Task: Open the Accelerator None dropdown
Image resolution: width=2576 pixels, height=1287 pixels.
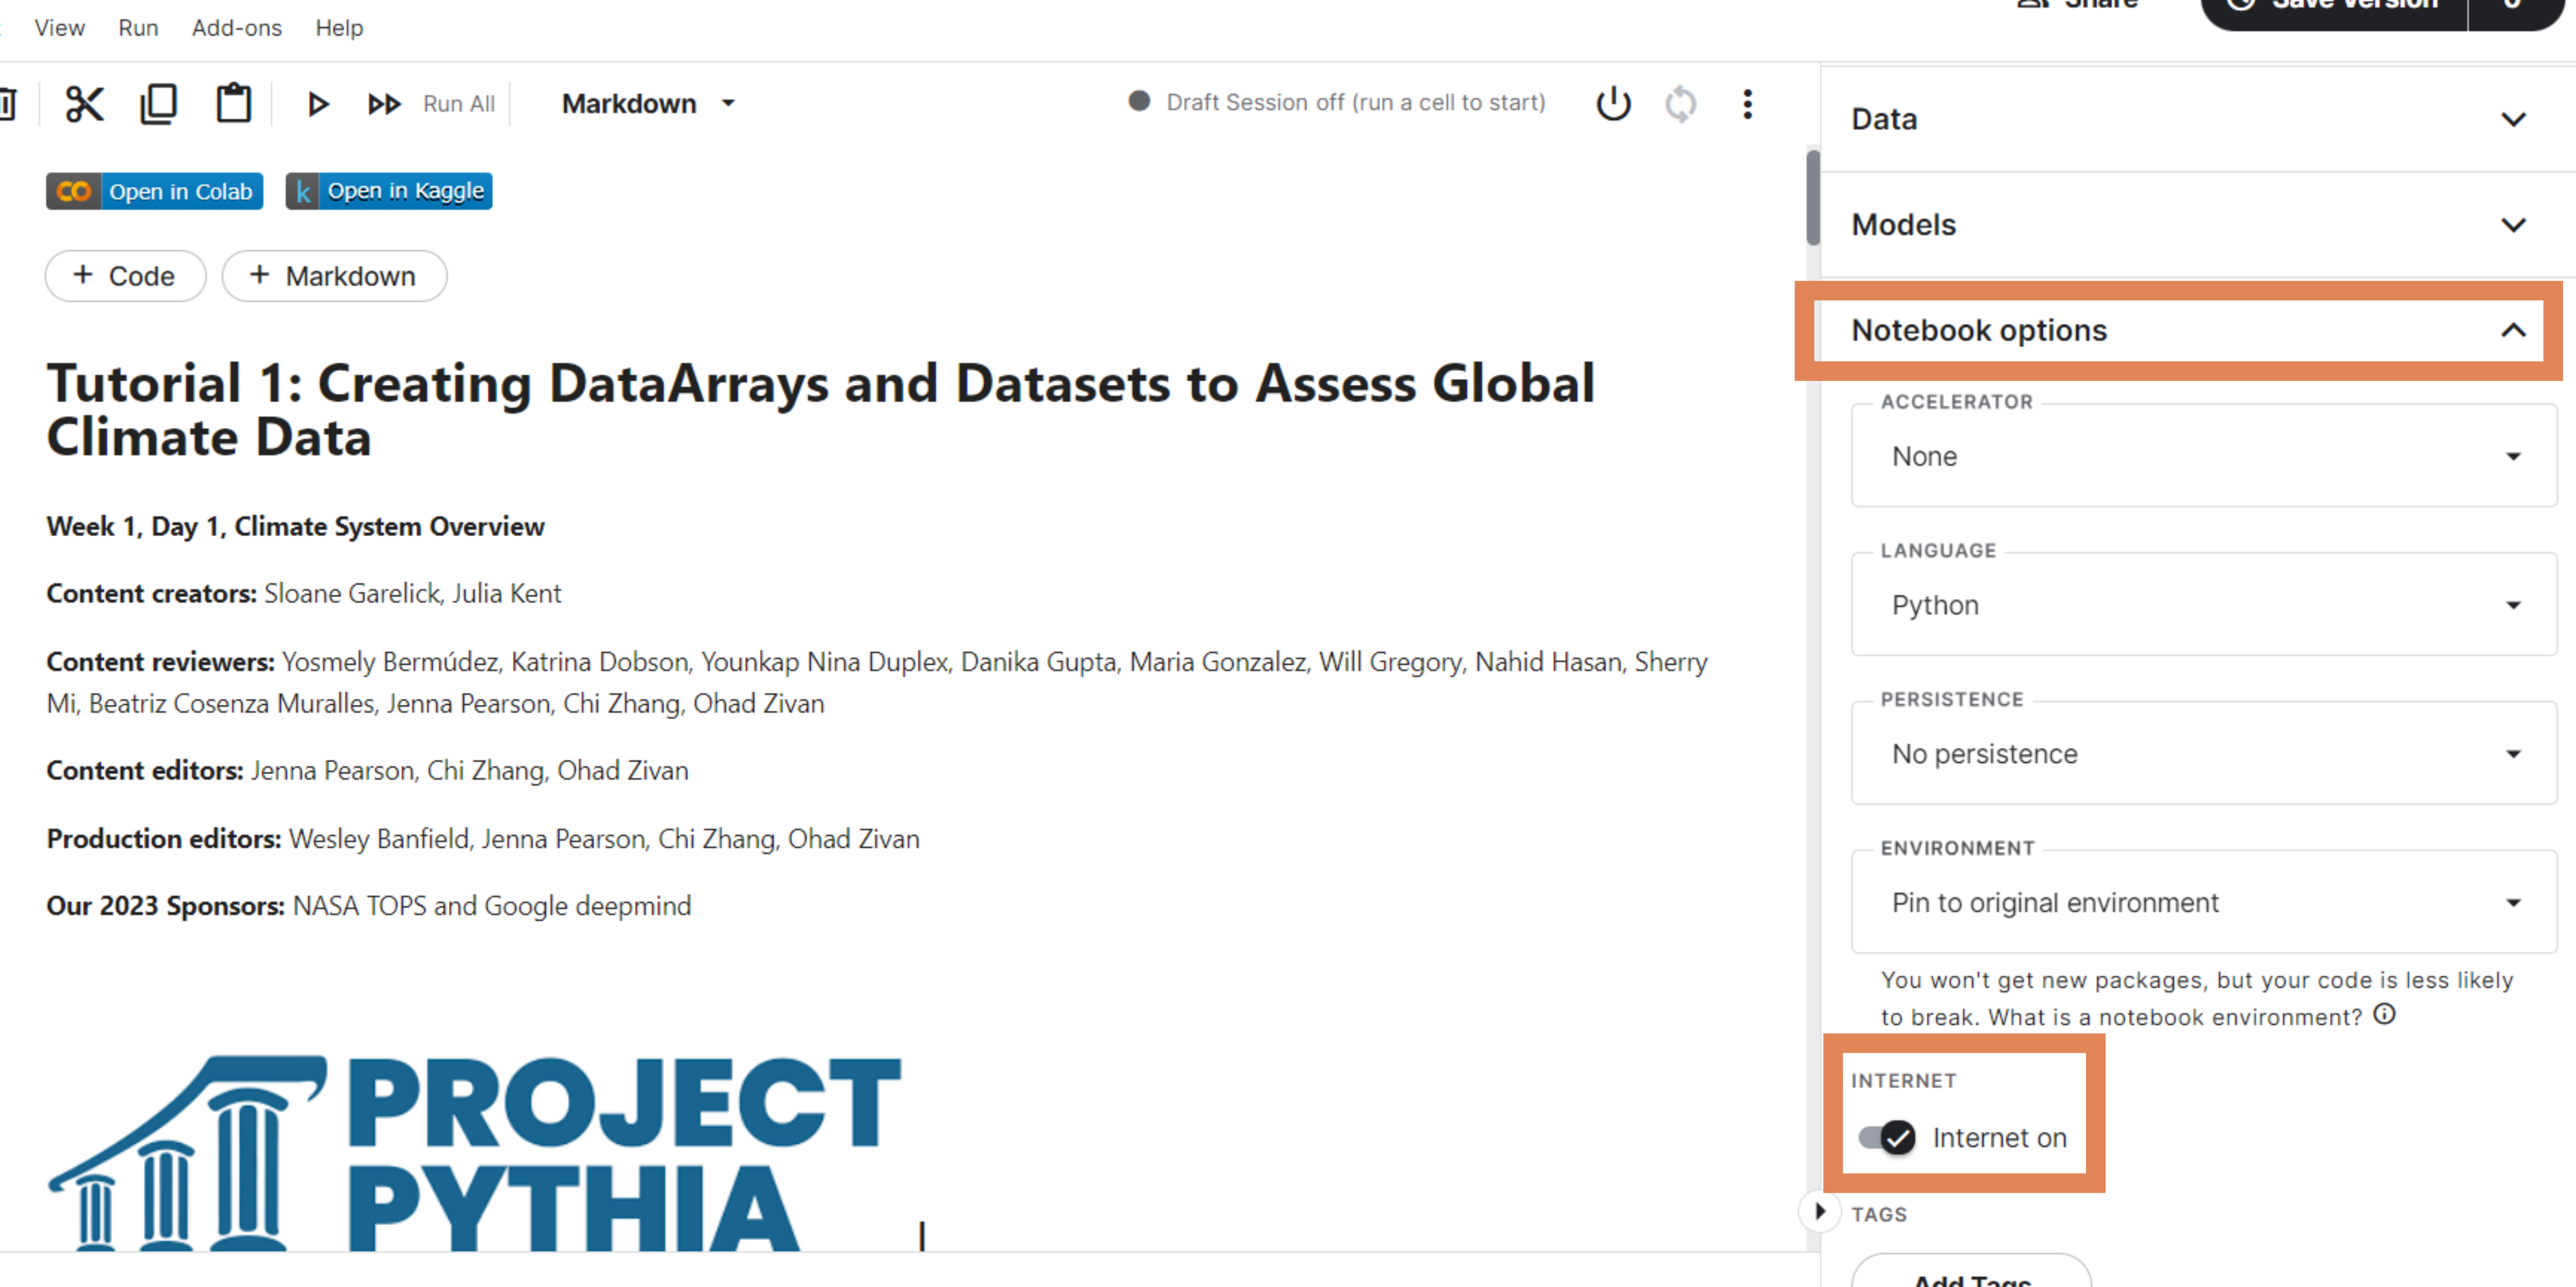Action: point(2203,456)
